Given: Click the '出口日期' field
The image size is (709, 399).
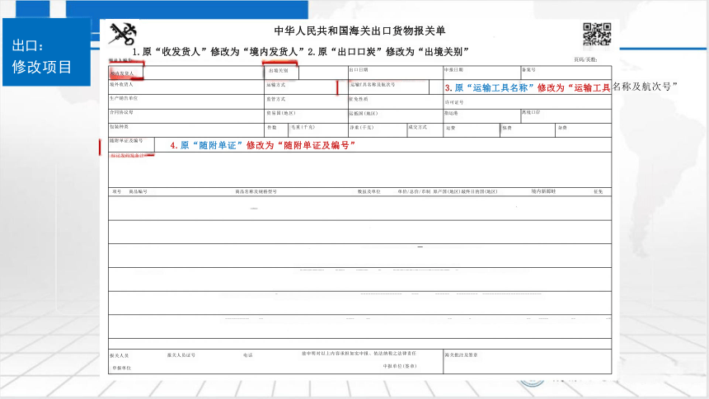Looking at the screenshot, I should (x=395, y=73).
